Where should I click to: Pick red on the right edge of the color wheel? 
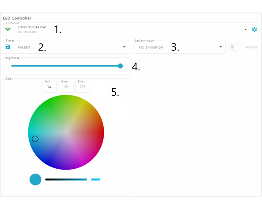[101, 132]
